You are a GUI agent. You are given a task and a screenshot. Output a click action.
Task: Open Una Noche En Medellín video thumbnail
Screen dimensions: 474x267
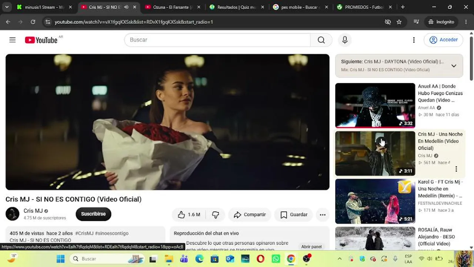(375, 154)
